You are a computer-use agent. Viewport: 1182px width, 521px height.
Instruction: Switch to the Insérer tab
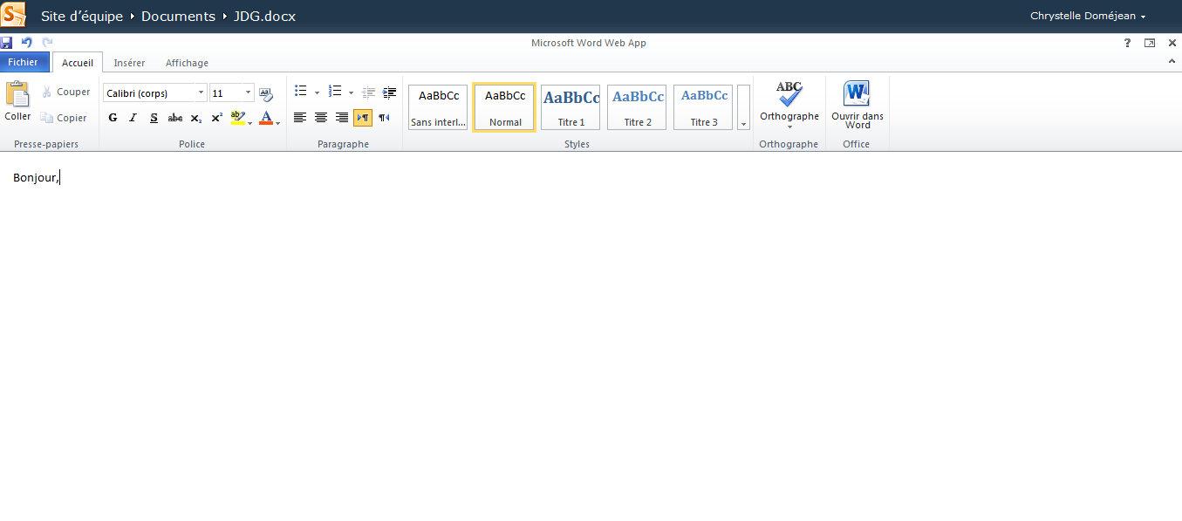[x=129, y=63]
